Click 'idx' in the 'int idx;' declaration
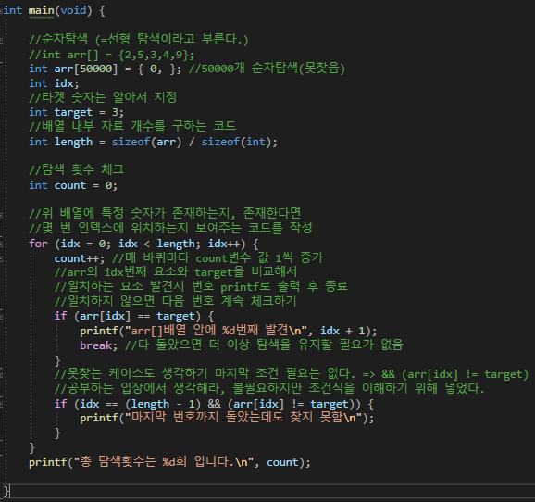This screenshot has width=535, height=502. (x=64, y=83)
